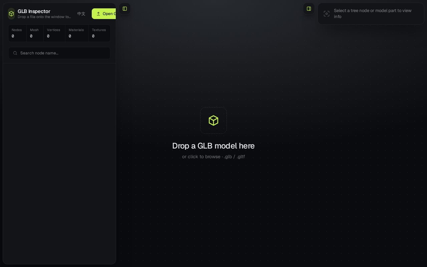The width and height of the screenshot is (427, 267).
Task: Click the Materials count stat
Action: click(77, 33)
